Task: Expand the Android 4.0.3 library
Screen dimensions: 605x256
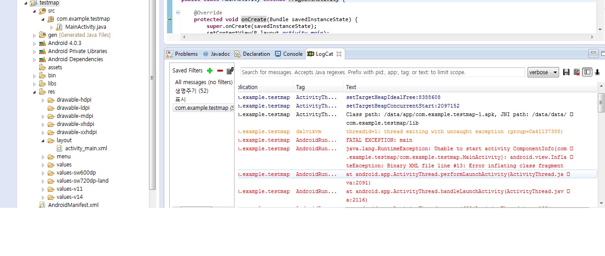Action: tap(34, 43)
